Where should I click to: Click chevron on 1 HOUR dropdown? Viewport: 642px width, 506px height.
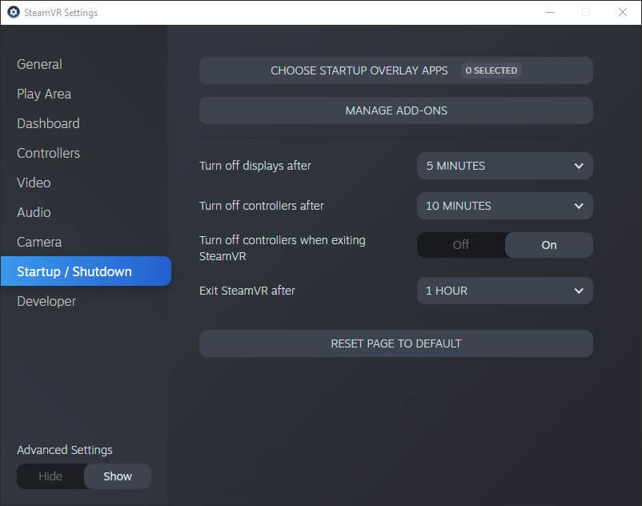pyautogui.click(x=579, y=291)
